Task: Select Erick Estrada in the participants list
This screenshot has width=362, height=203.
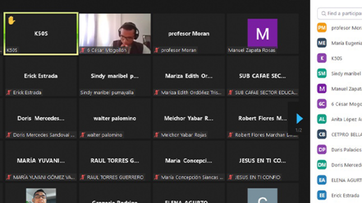Action: (x=340, y=195)
